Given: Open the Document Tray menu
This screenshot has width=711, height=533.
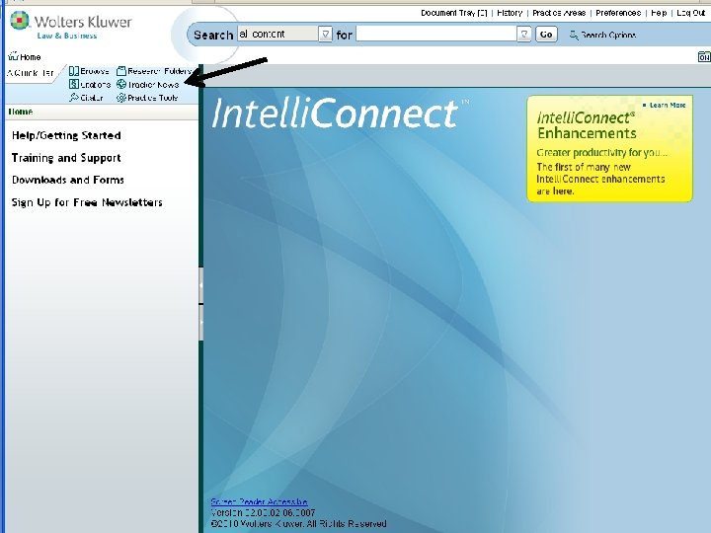Looking at the screenshot, I should click(x=454, y=13).
